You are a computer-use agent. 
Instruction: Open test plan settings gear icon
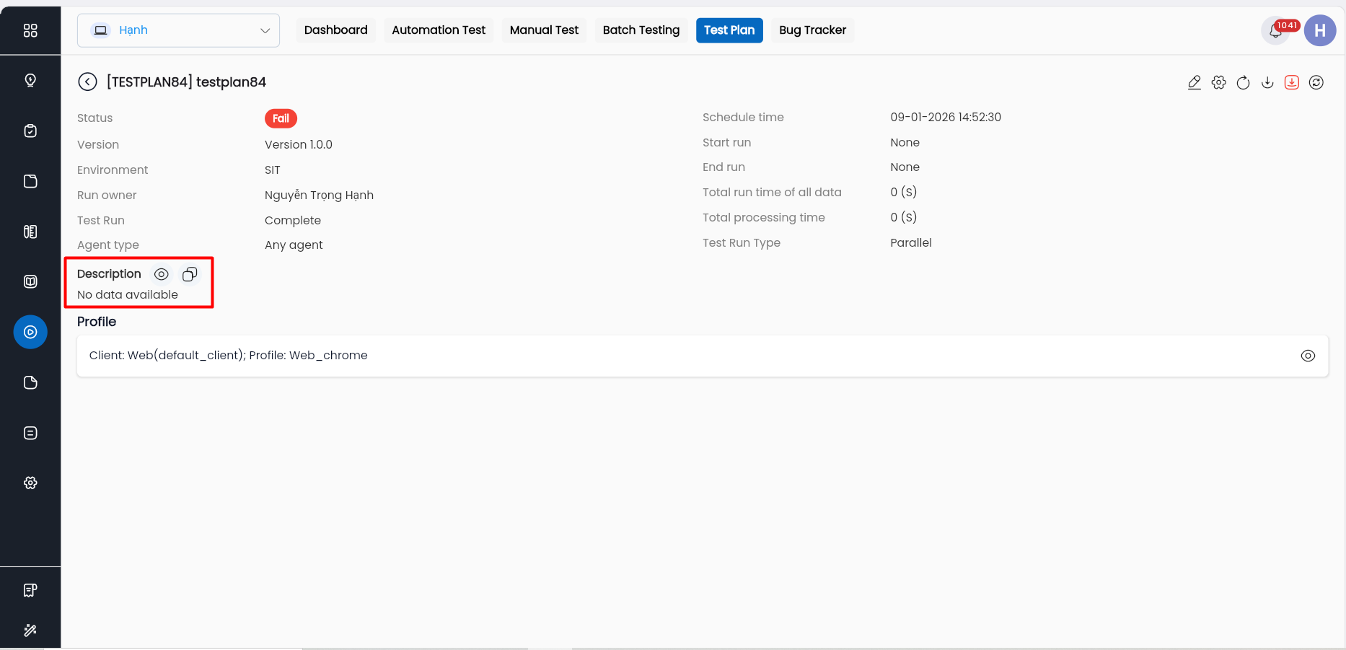pos(1219,82)
